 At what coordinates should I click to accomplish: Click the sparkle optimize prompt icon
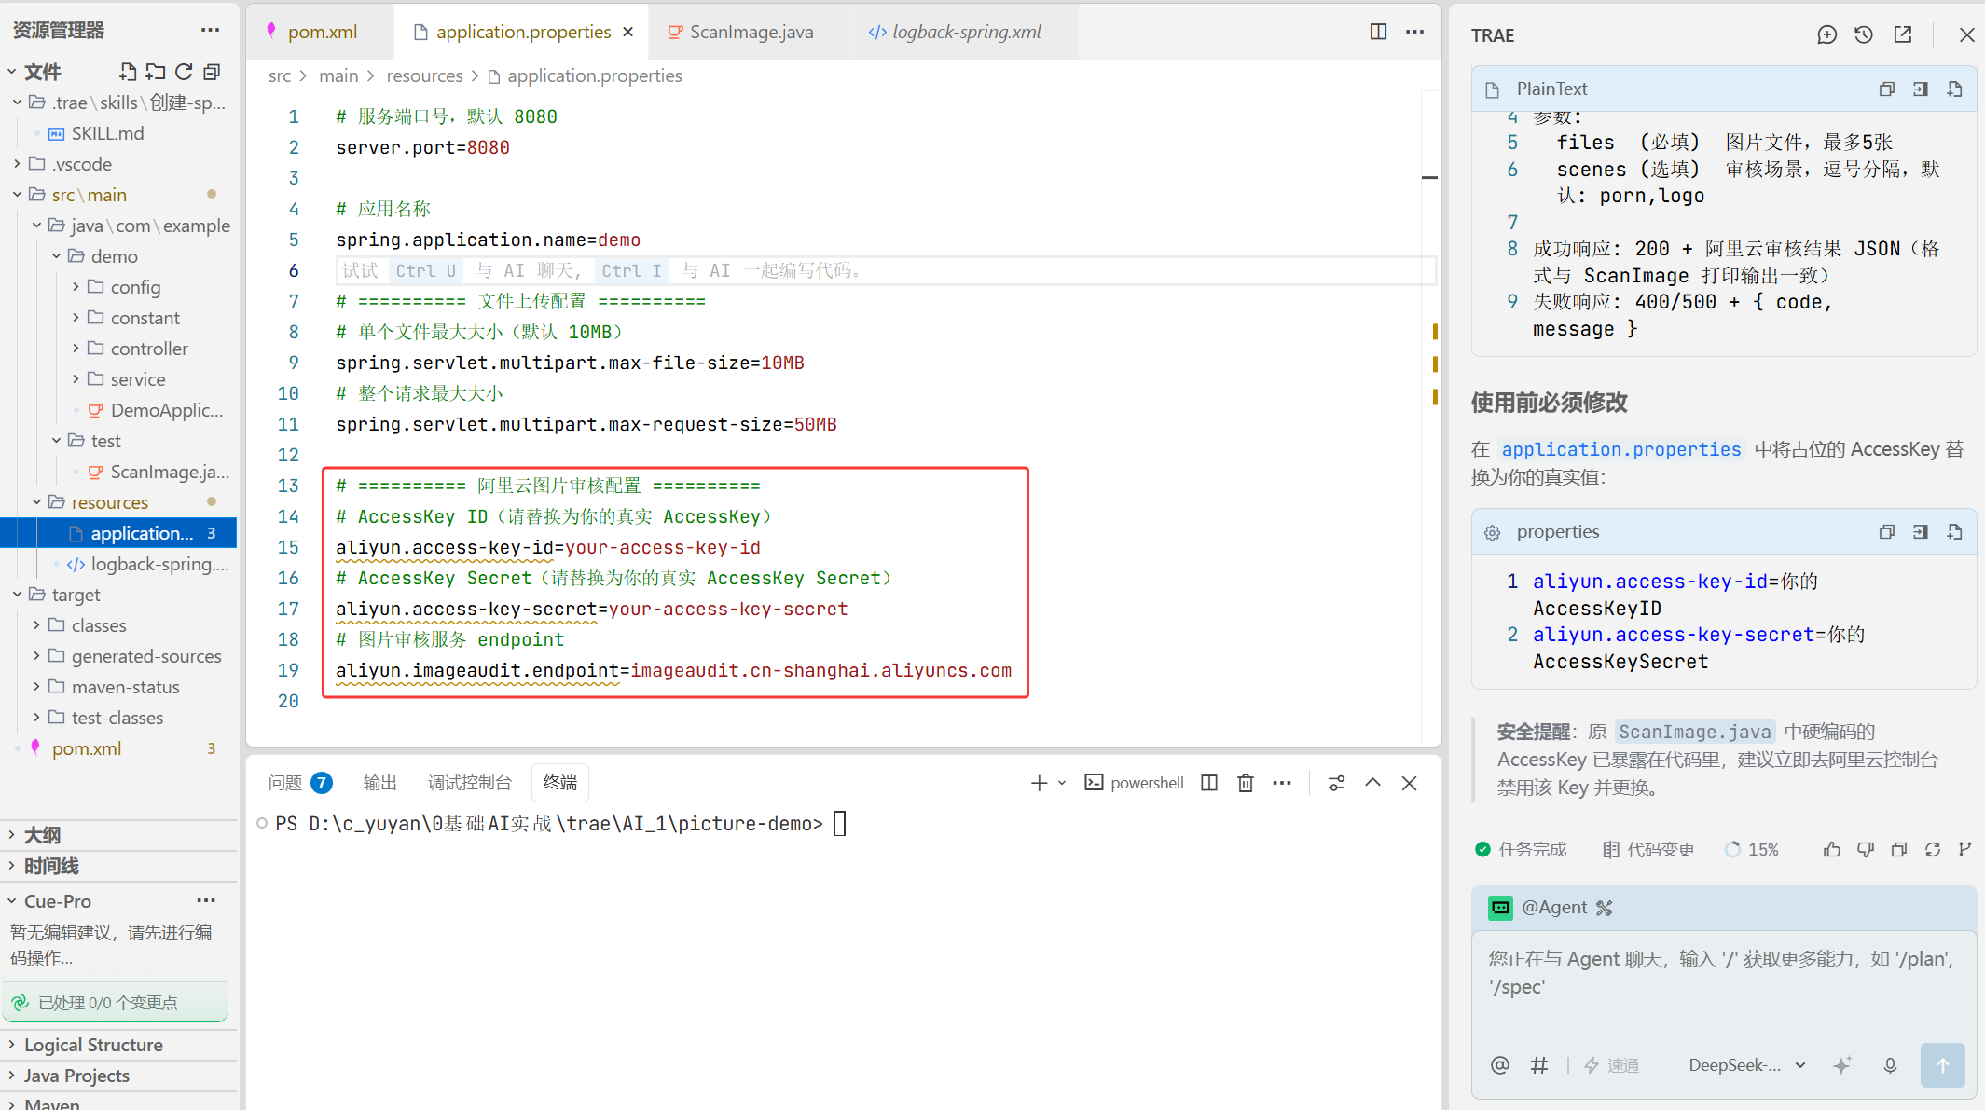click(1842, 1065)
